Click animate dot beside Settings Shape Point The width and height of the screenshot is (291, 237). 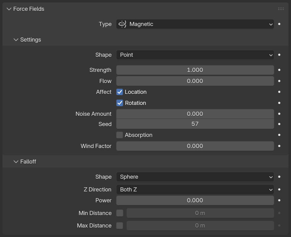(x=279, y=55)
